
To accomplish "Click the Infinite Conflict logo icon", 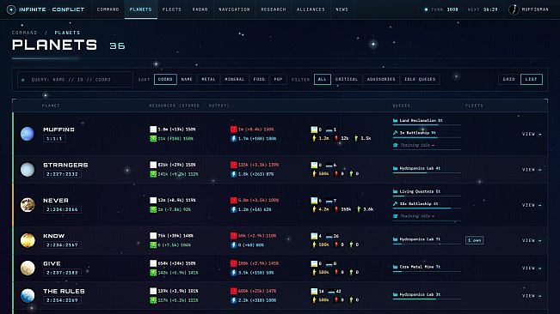I will (x=11, y=9).
